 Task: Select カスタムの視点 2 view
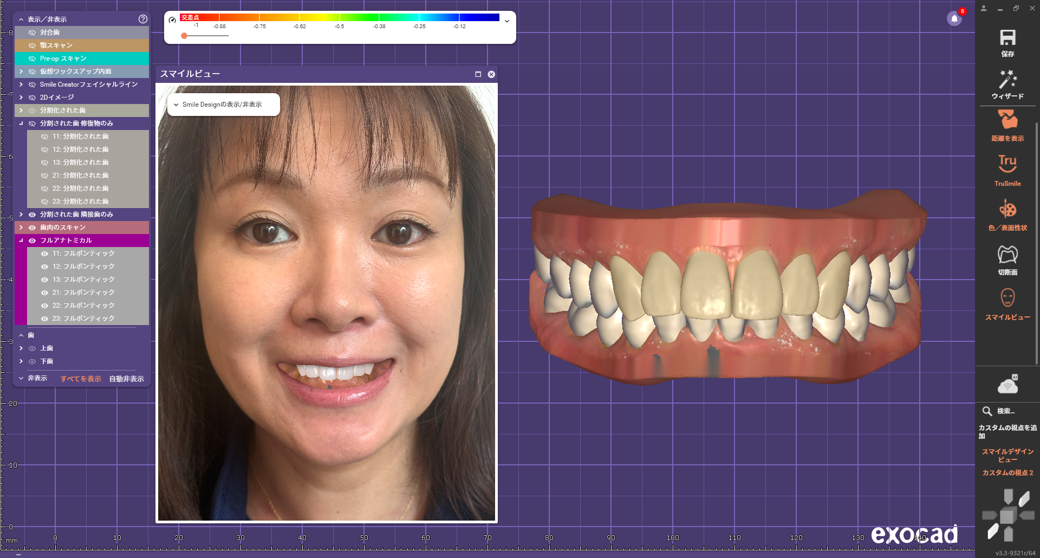(x=1007, y=473)
